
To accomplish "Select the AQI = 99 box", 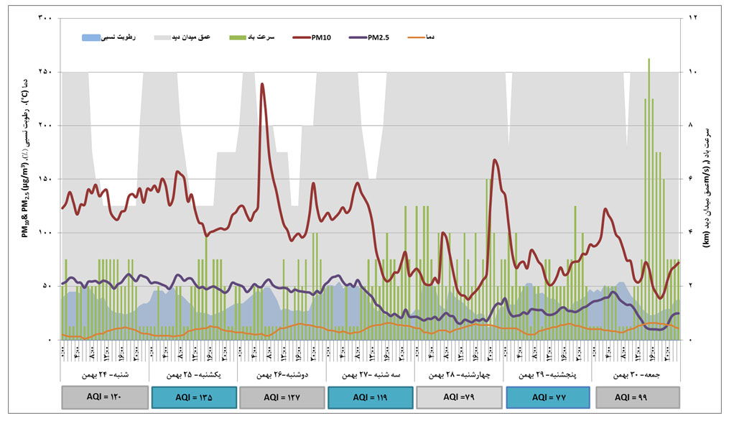I will point(636,397).
